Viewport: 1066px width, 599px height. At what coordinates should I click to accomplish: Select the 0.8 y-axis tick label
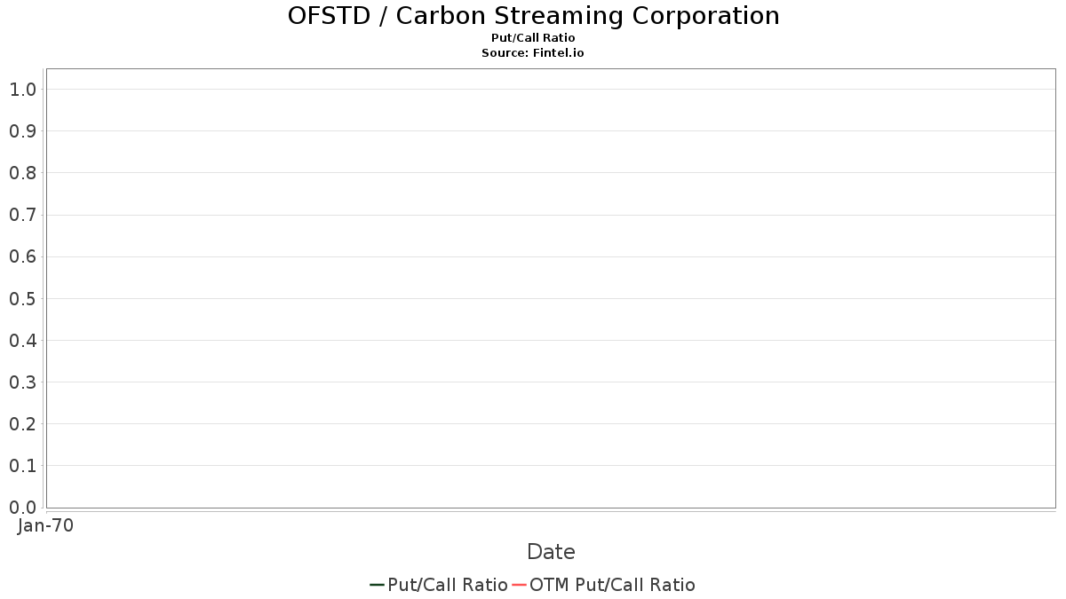(22, 173)
